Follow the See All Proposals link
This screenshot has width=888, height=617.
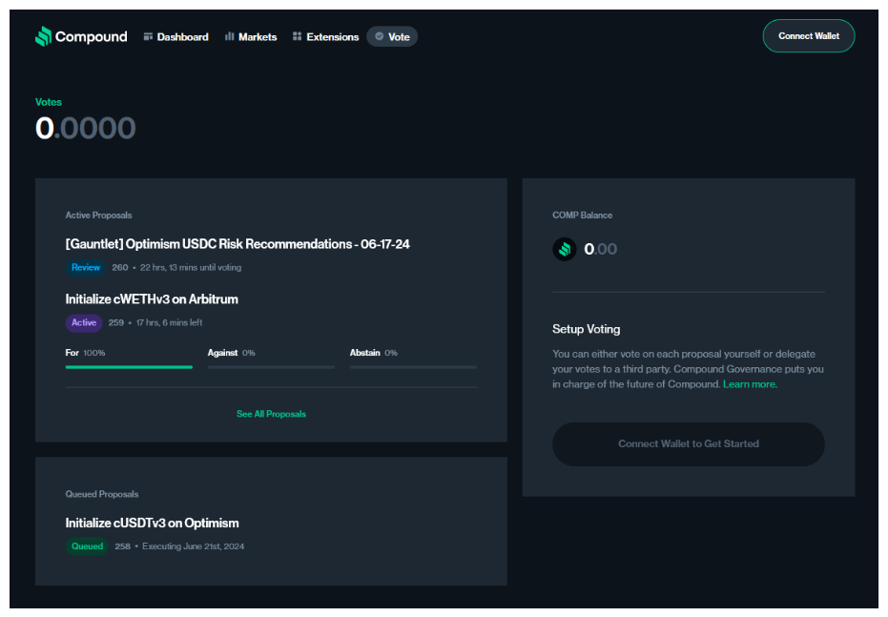pyautogui.click(x=271, y=414)
